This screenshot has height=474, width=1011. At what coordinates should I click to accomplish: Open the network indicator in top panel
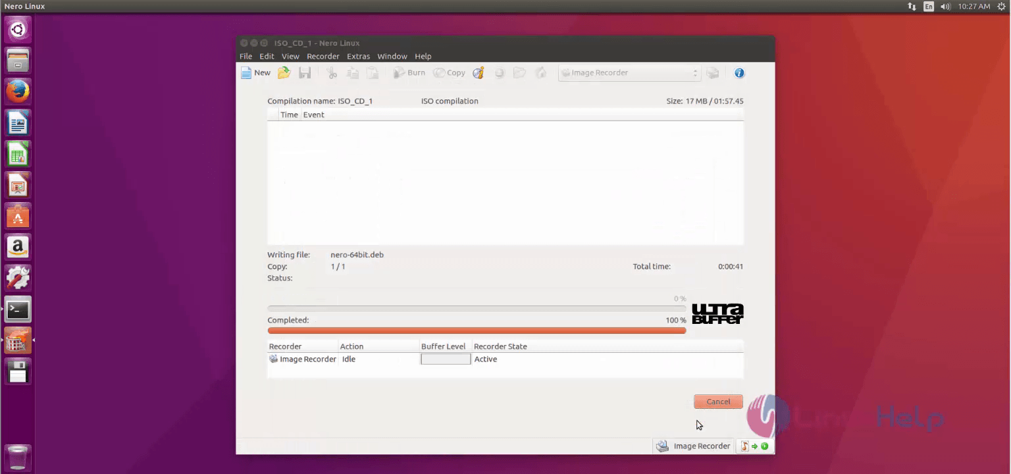[x=912, y=7]
